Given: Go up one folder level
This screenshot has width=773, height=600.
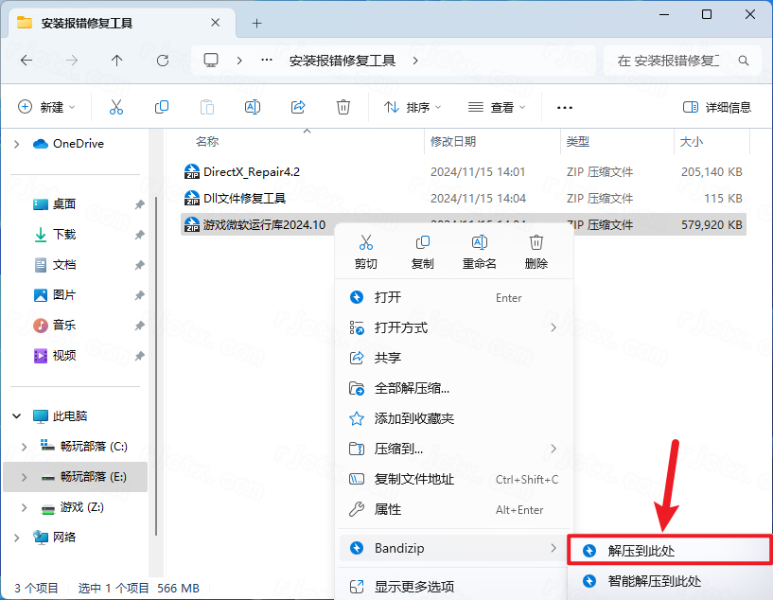Looking at the screenshot, I should 116,61.
